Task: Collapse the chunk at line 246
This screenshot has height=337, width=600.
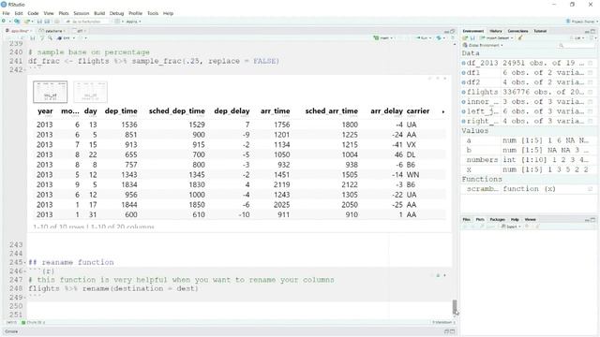Action: (25, 271)
